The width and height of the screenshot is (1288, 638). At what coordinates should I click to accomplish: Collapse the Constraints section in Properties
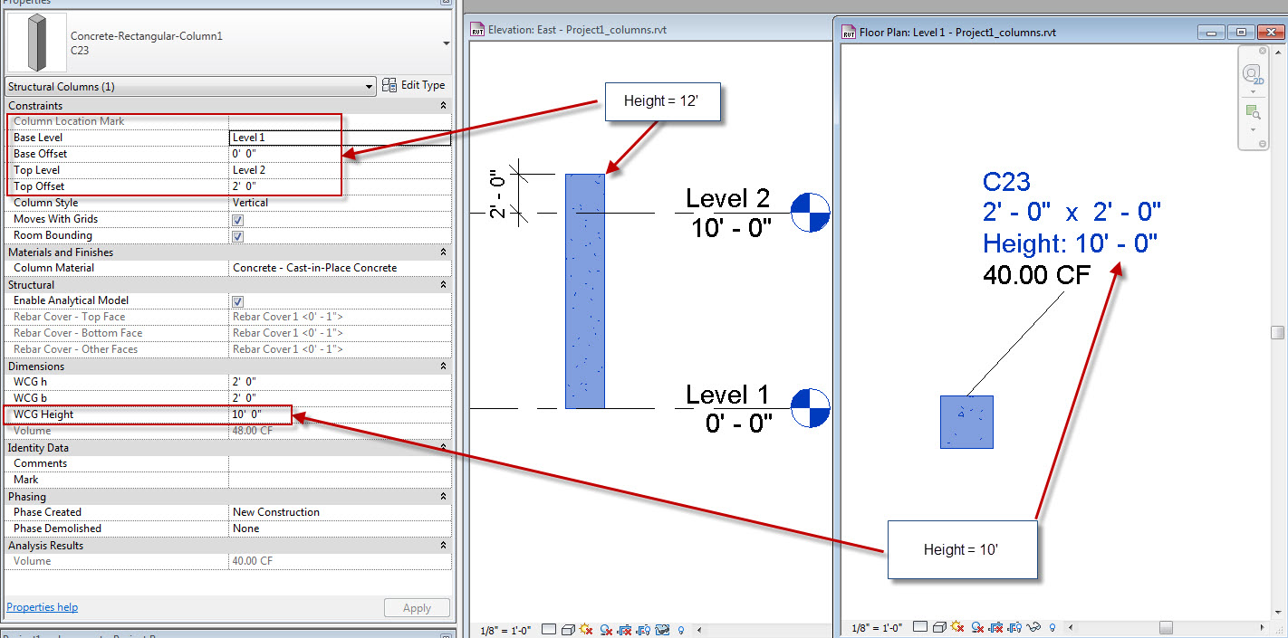tap(443, 105)
